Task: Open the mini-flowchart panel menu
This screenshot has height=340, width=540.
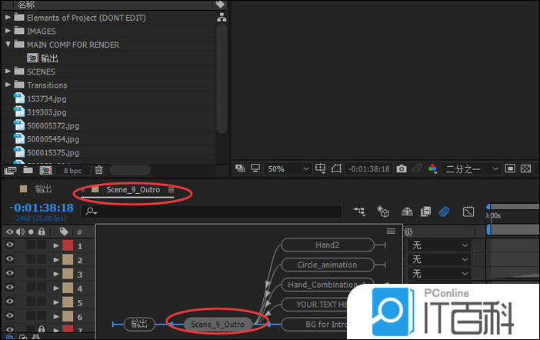Action: [391, 231]
